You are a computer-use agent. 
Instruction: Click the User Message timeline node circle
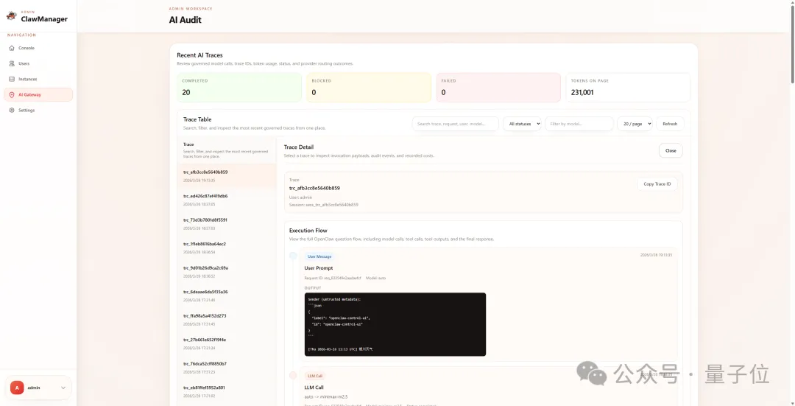click(x=293, y=256)
